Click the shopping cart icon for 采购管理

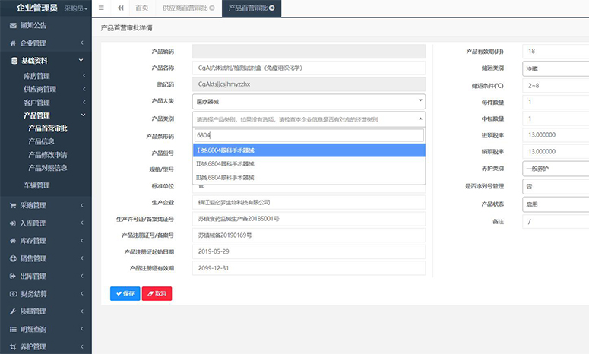pos(13,205)
